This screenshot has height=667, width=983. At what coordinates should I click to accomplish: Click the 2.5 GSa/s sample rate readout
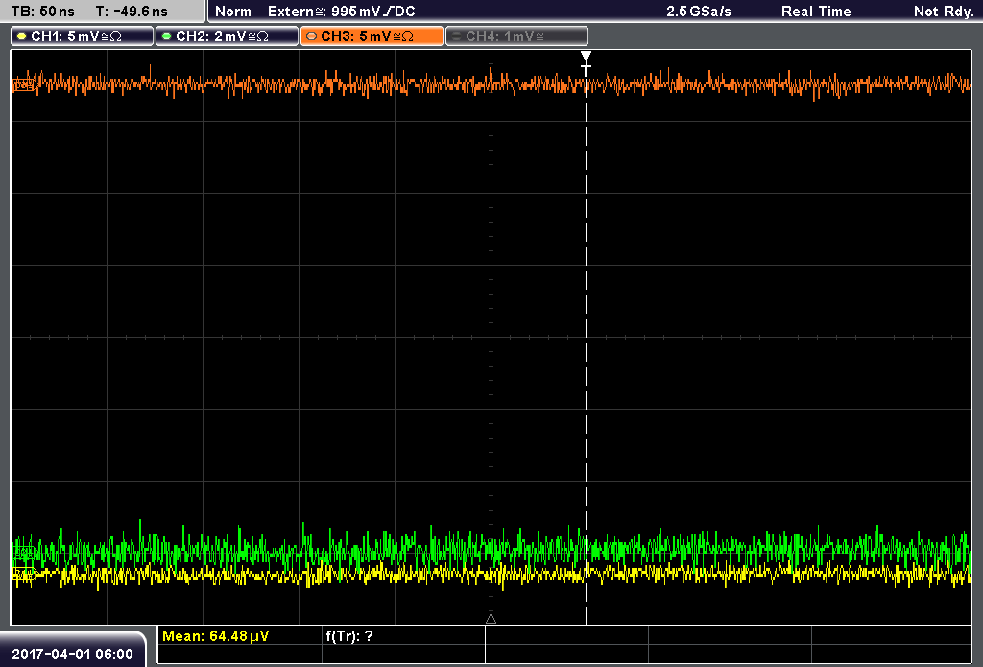[x=699, y=12]
